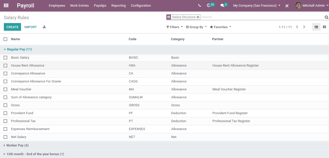Open My Company (San Francisco) switcher
329x158 pixels.
point(257,5)
